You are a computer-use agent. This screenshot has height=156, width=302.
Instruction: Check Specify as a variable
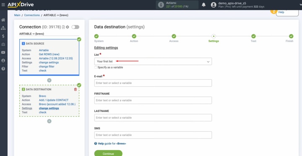[96, 68]
